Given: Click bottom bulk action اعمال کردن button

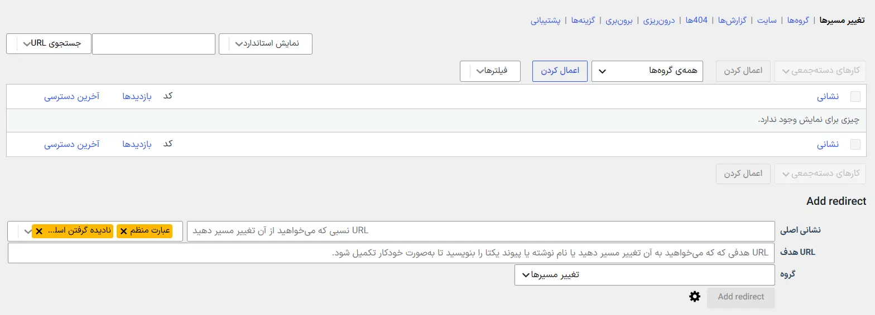Looking at the screenshot, I should click(743, 174).
